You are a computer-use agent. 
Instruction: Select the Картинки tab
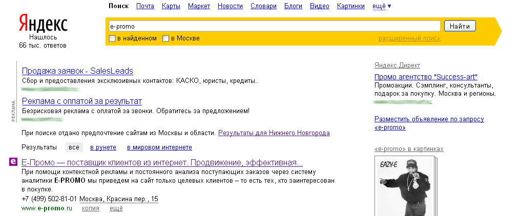(x=351, y=6)
